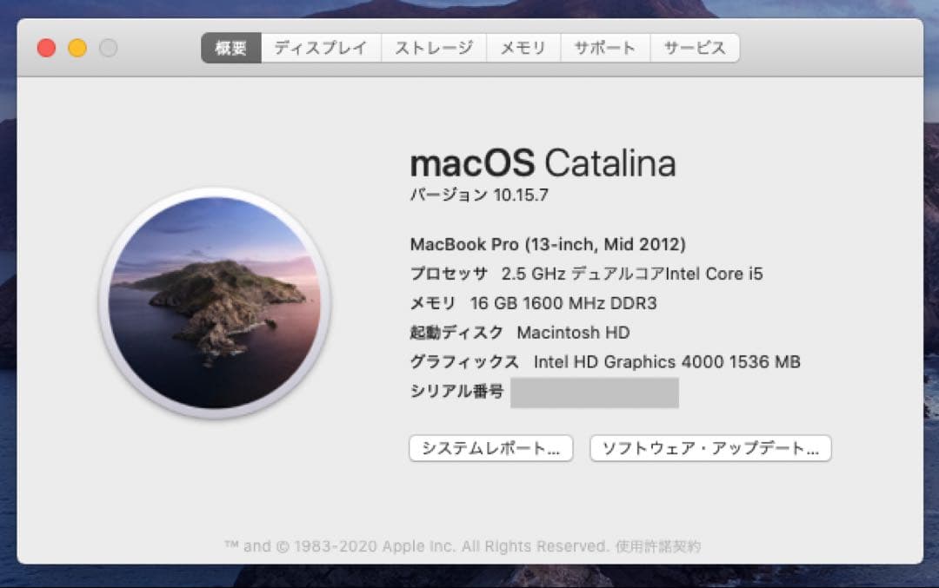Select the メモリ 16 GB info line
The image size is (939, 588).
[533, 303]
